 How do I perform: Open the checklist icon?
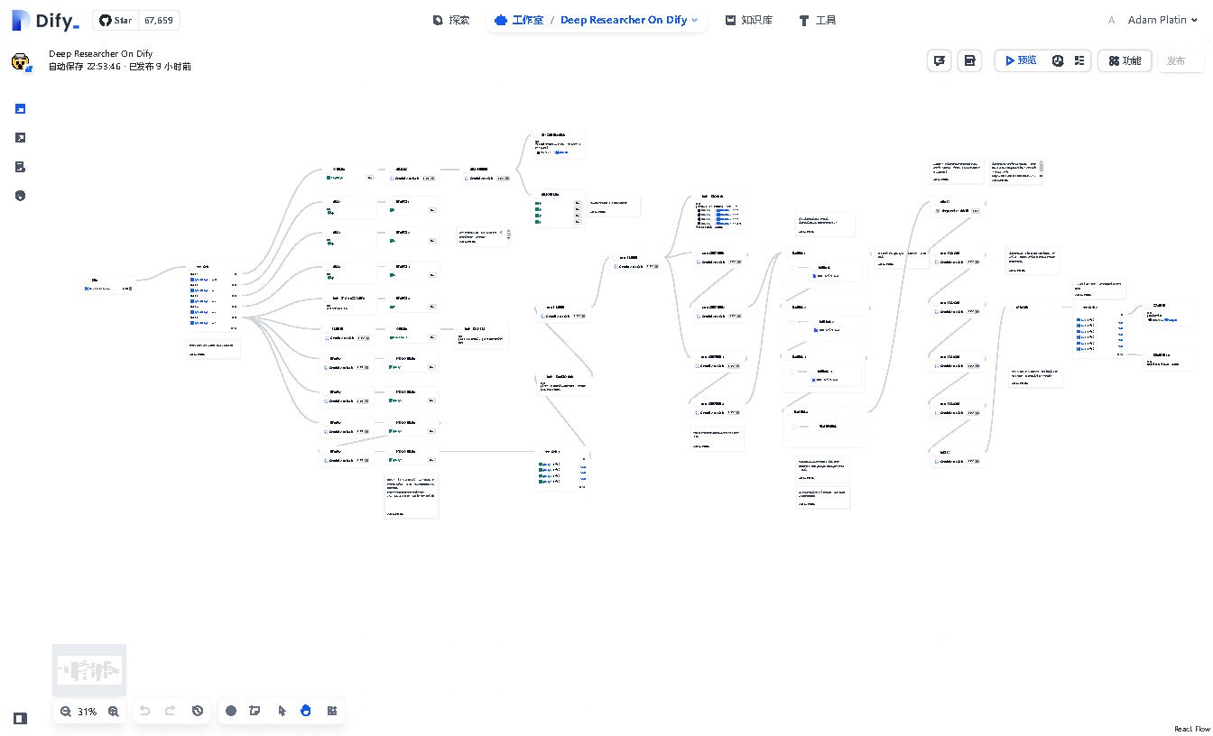(1079, 60)
